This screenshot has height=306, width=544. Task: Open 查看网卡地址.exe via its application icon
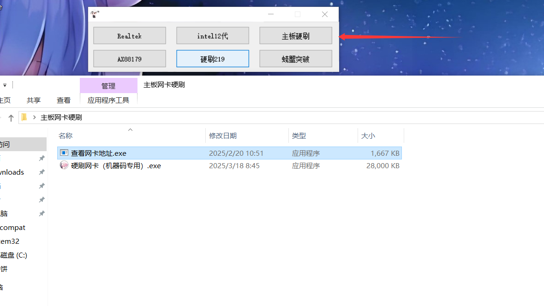(63, 153)
